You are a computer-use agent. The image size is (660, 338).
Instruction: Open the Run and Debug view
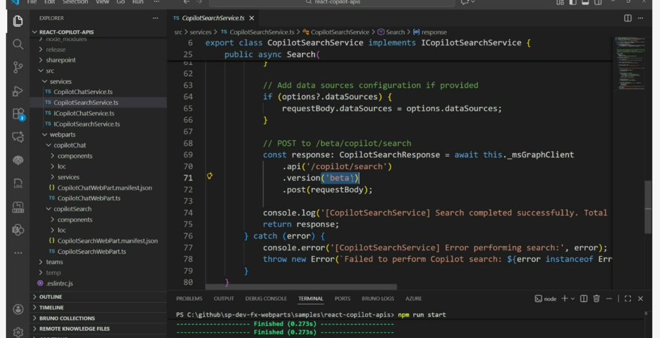click(18, 91)
